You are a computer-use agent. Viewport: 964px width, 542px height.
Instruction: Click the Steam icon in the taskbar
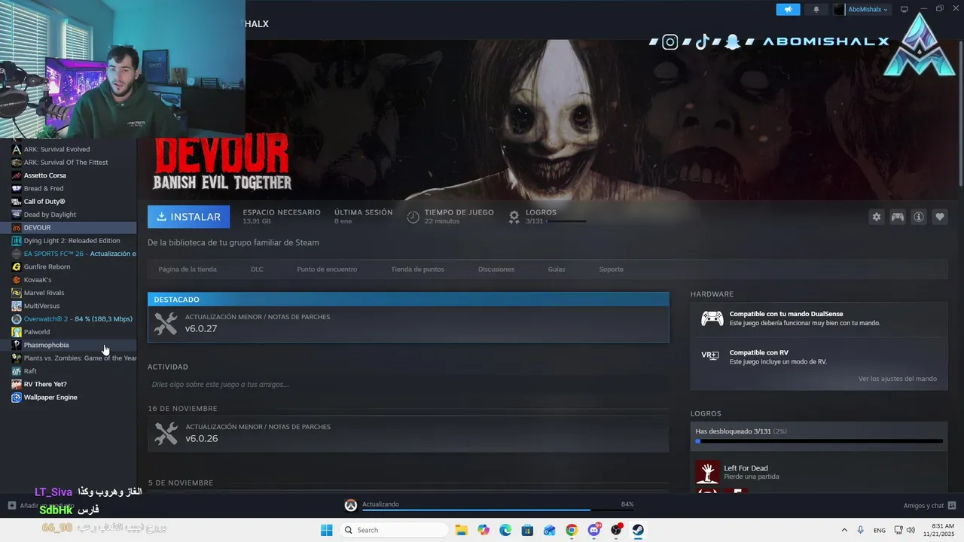[638, 530]
